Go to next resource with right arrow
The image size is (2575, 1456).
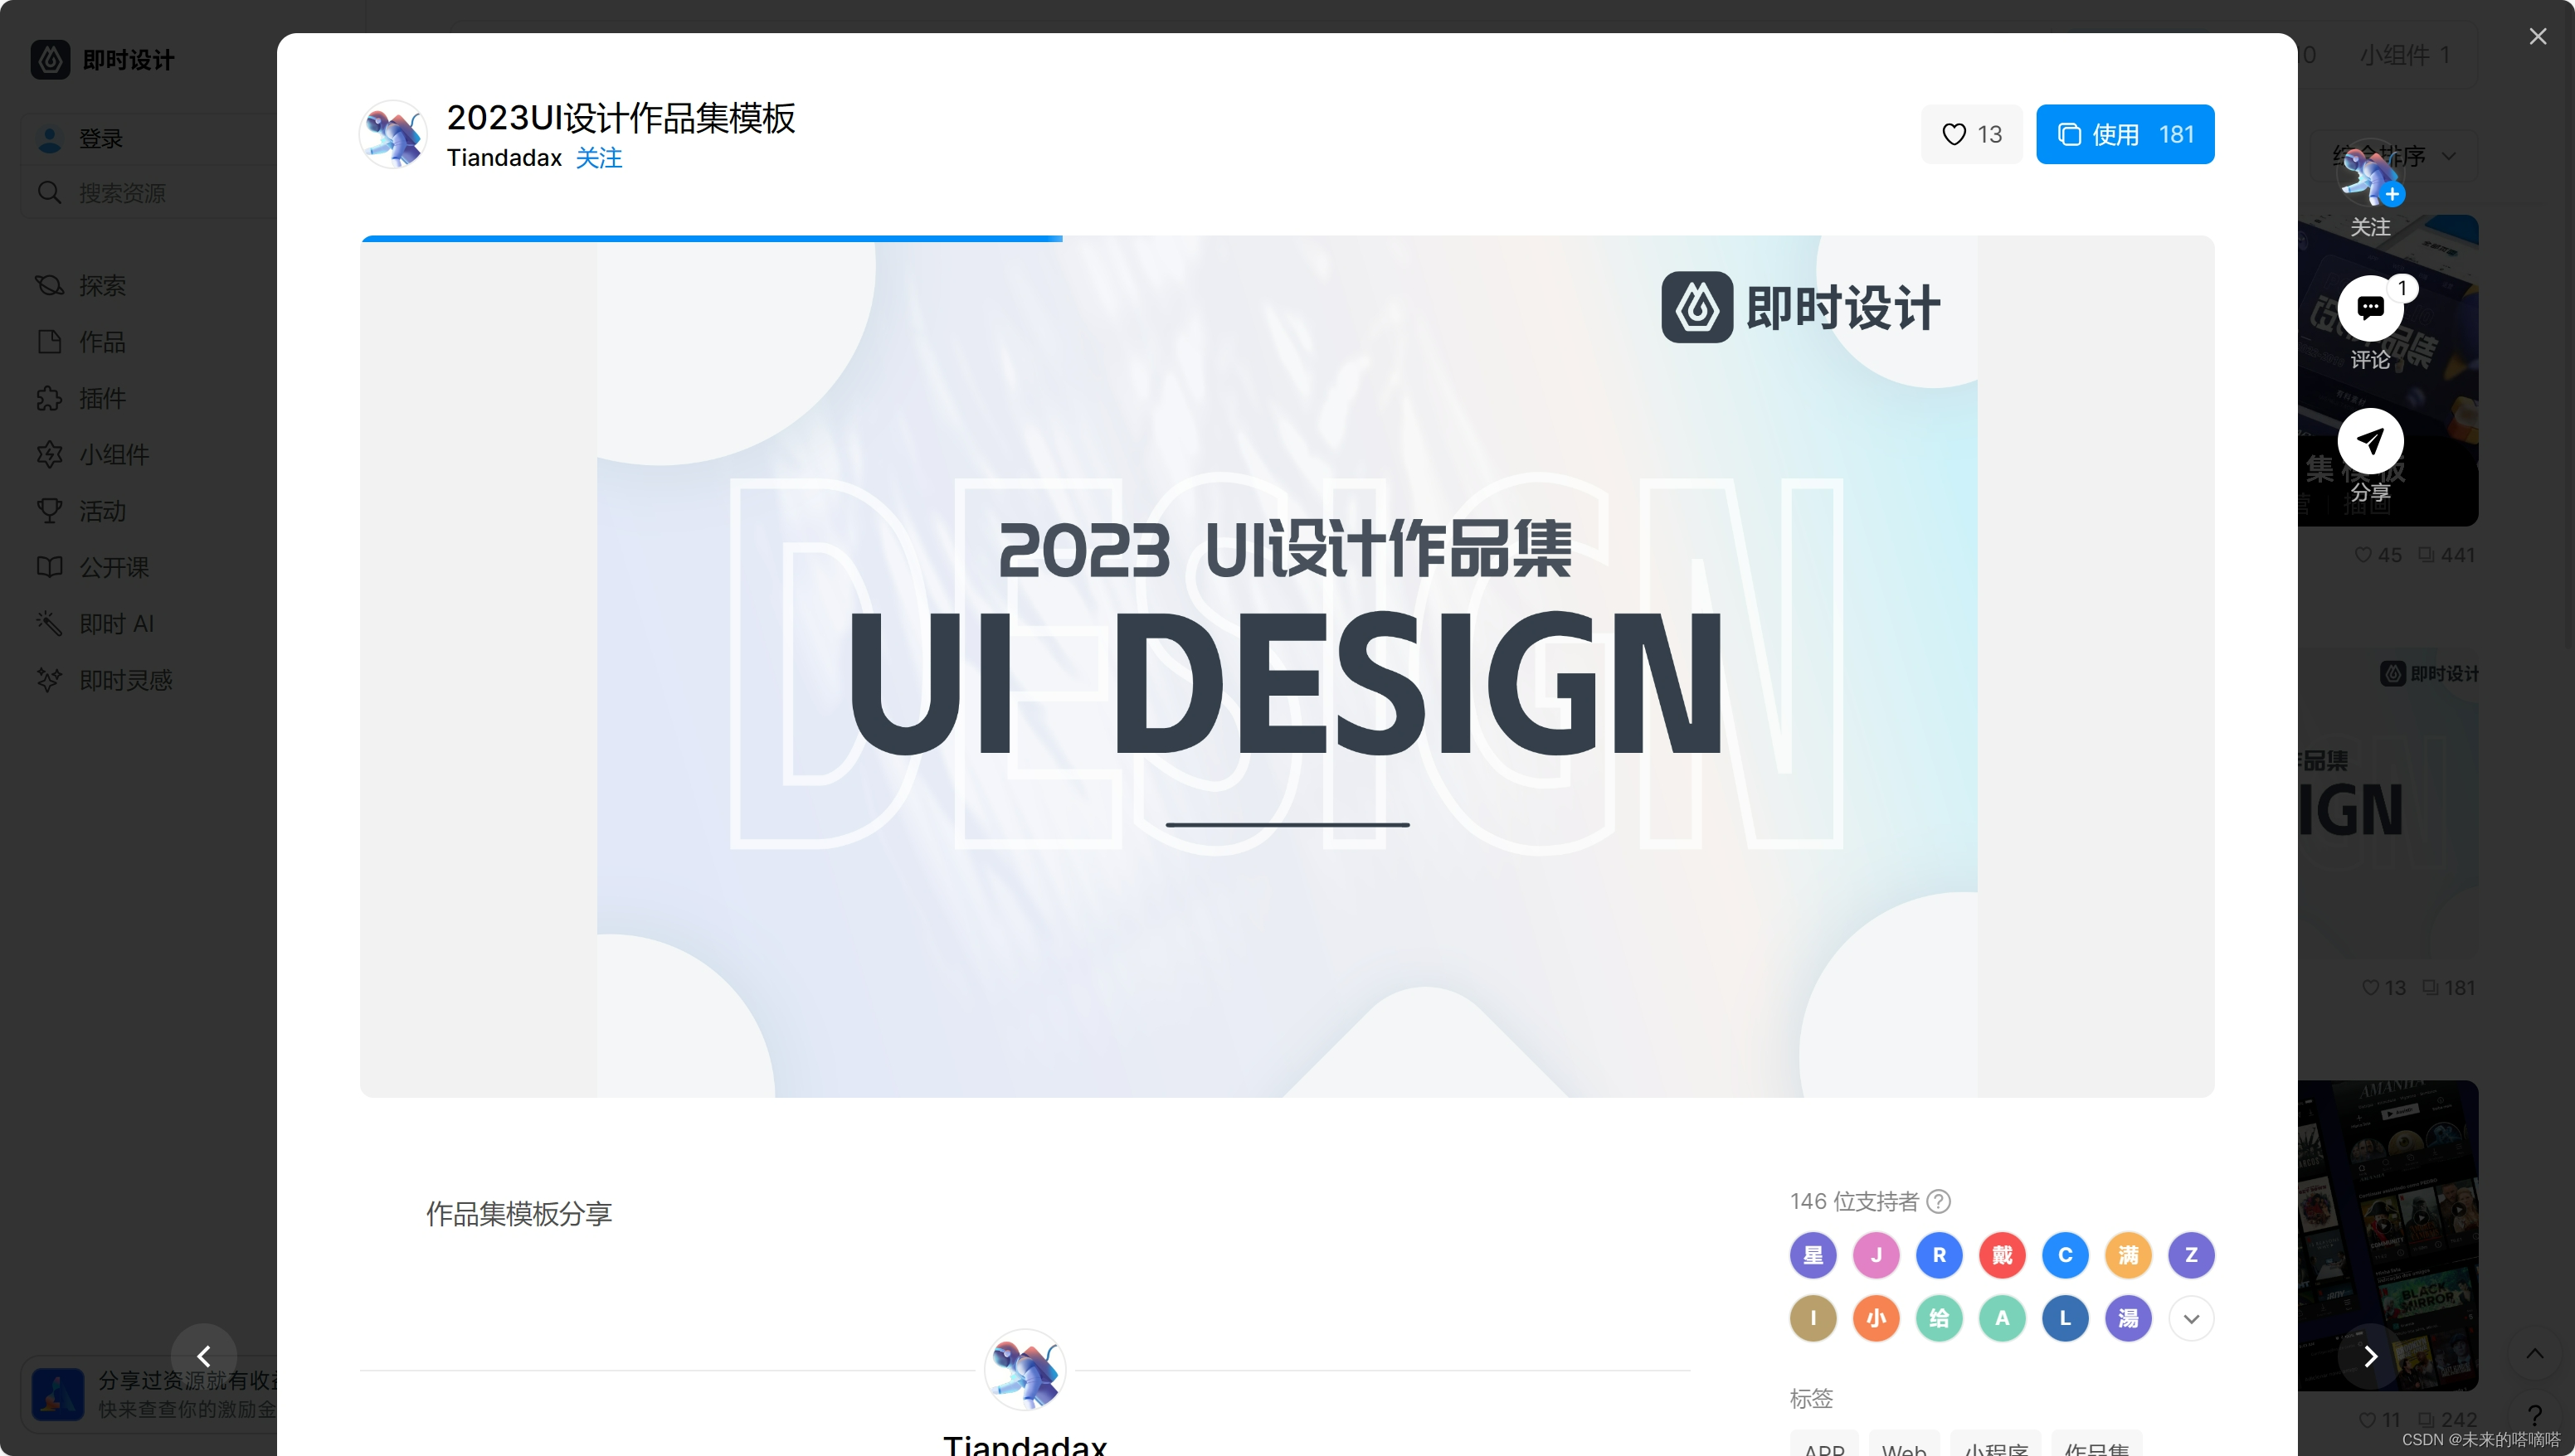click(2369, 1356)
